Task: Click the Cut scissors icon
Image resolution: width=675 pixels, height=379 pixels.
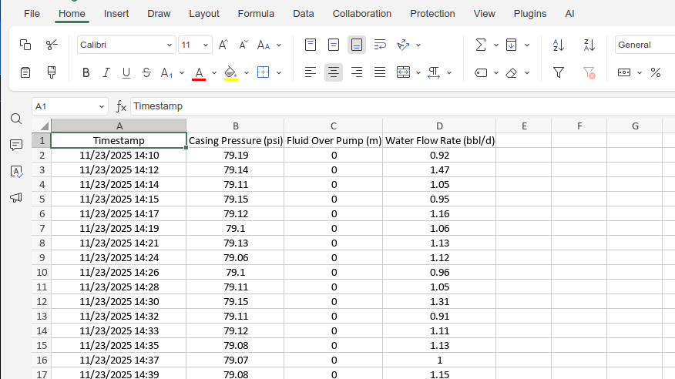Action: coord(52,45)
